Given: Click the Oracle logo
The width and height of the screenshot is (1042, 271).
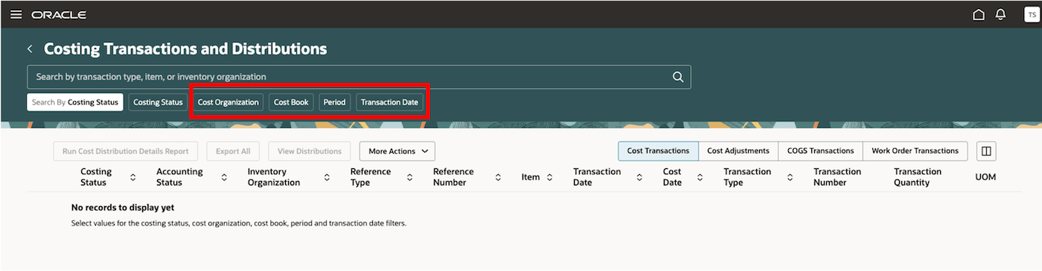Looking at the screenshot, I should click(59, 15).
